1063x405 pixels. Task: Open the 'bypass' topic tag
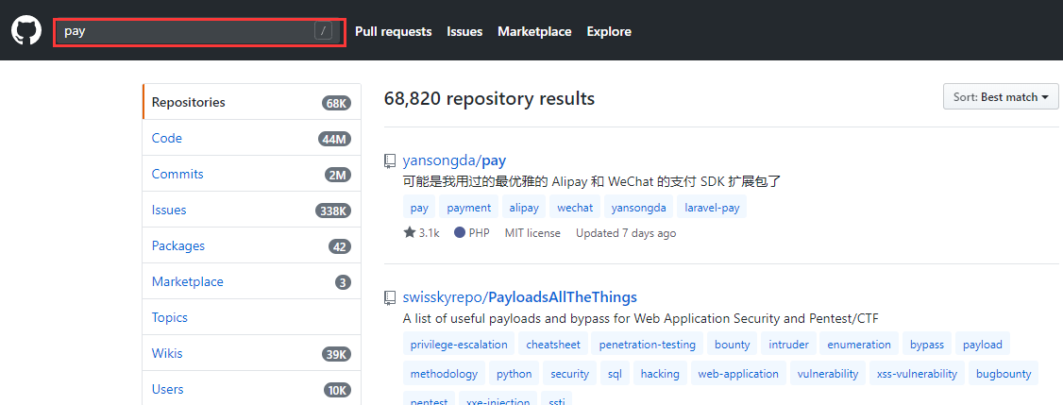pos(927,345)
